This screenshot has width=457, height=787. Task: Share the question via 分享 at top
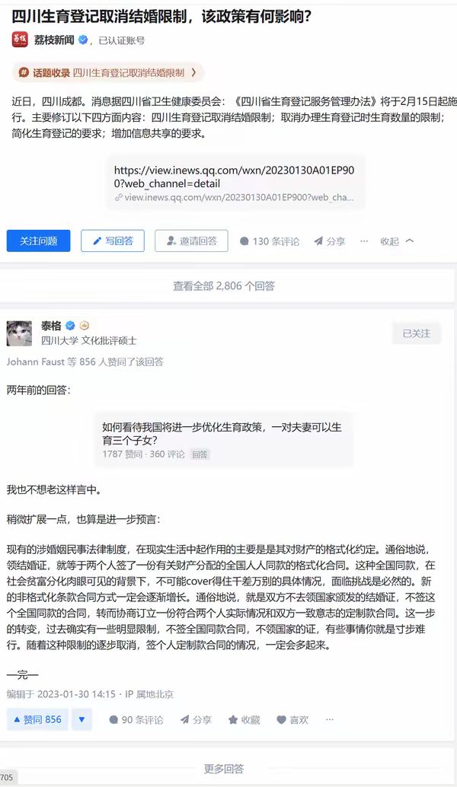point(330,241)
